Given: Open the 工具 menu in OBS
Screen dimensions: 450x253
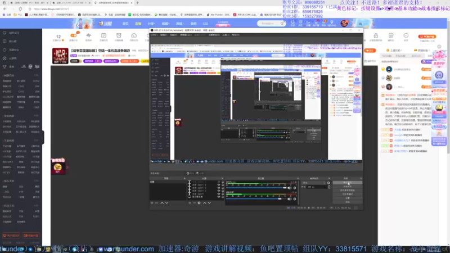Looking at the screenshot, I should click(226, 35).
